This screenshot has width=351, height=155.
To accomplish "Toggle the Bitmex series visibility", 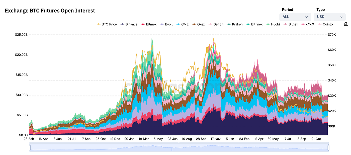I will pyautogui.click(x=149, y=24).
